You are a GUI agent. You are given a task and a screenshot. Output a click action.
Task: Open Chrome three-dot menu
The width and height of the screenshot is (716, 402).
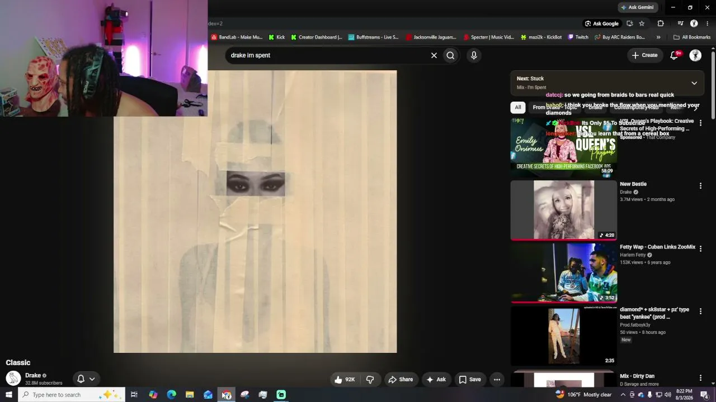708,23
